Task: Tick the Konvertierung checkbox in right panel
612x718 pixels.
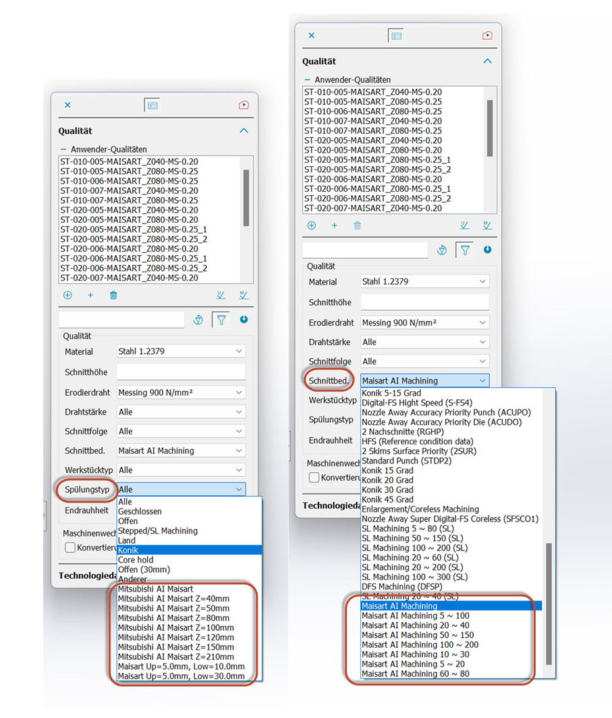Action: (x=314, y=478)
